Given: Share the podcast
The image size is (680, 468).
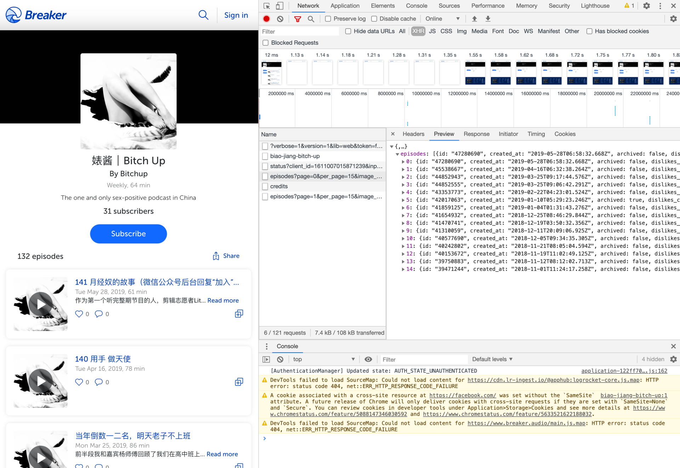Looking at the screenshot, I should 226,256.
